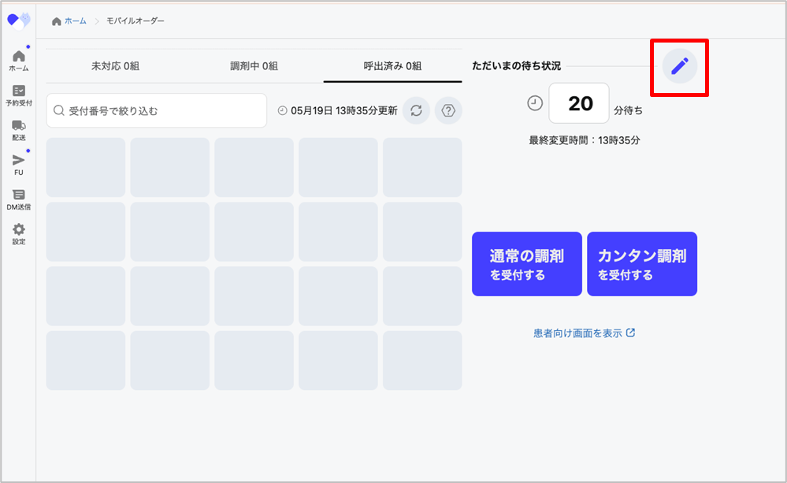Click the カンタン調剤を受付する button

coord(641,264)
